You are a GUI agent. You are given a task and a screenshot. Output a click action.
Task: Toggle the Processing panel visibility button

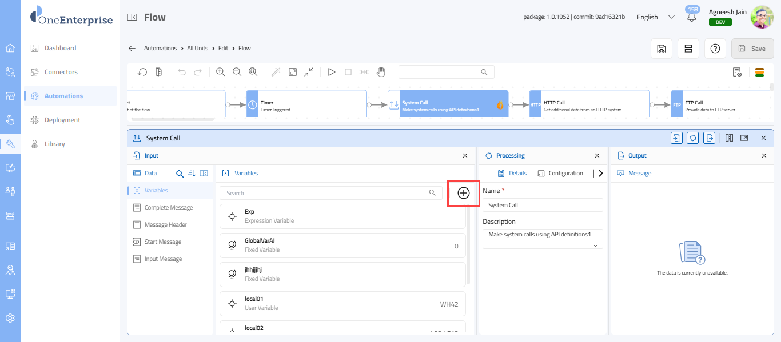[692, 138]
